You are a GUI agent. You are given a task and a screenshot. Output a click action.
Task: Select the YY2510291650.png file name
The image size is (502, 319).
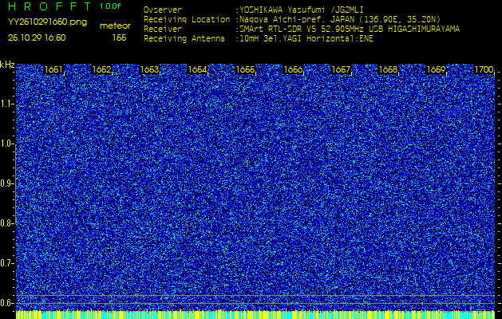tap(47, 22)
